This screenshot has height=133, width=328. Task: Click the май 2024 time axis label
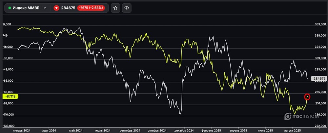76,130
